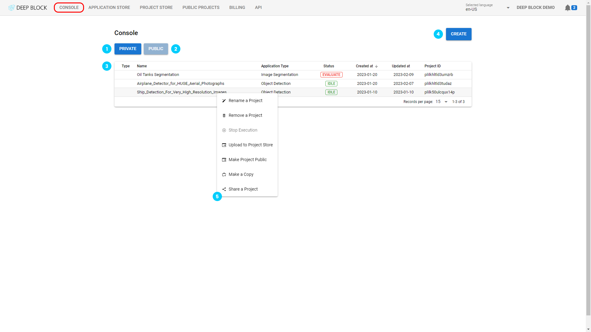Select Ship_Detection_For_Very_High_Resolution_Images project row
This screenshot has width=591, height=332.
click(293, 92)
